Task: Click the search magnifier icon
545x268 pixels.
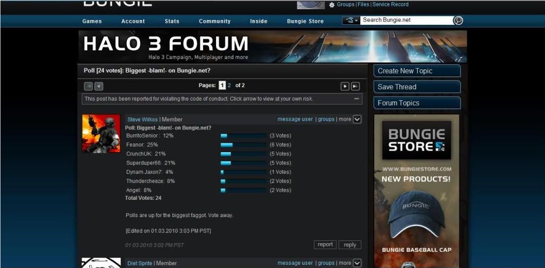Action: click(x=458, y=21)
